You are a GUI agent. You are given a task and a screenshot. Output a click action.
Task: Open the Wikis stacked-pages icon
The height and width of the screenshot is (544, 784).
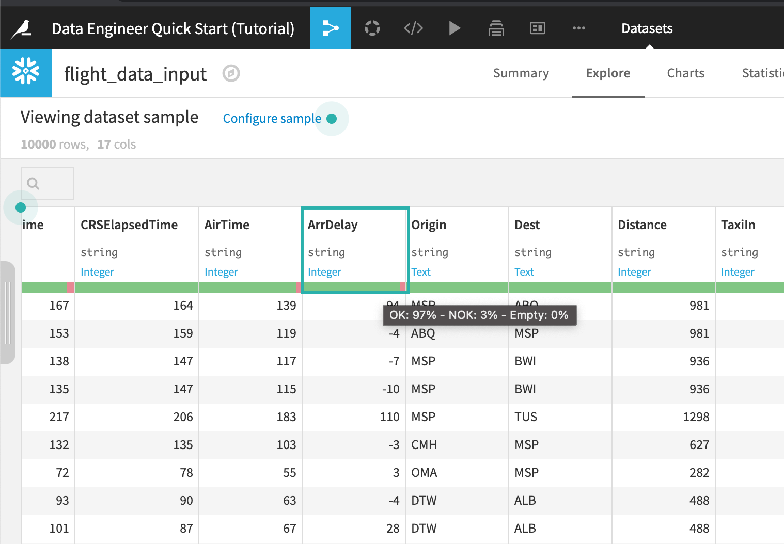[496, 28]
